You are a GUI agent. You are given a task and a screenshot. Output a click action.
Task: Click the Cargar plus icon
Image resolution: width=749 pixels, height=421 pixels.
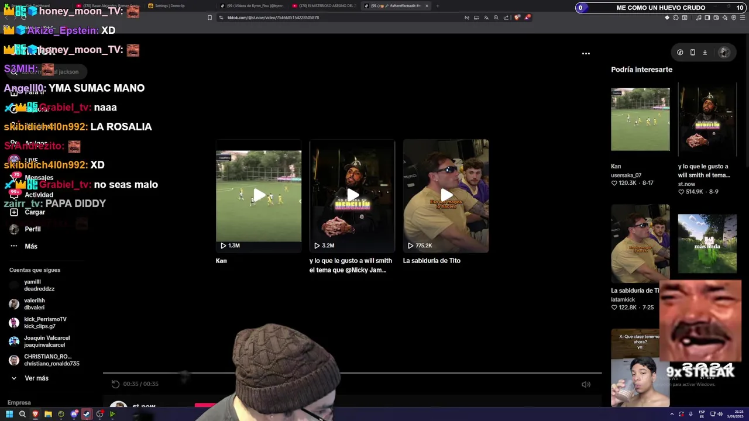pos(14,212)
